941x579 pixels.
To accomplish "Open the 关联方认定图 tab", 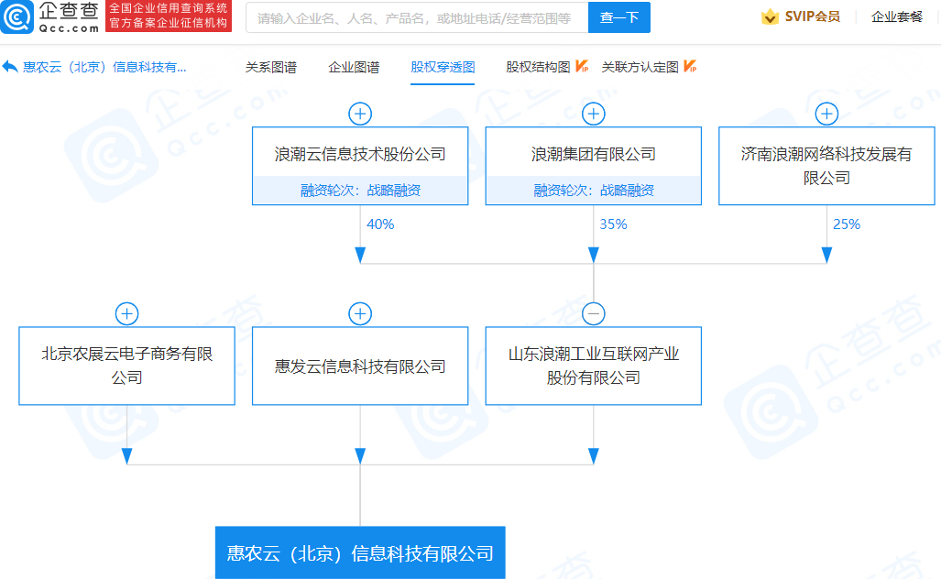I will tap(640, 67).
